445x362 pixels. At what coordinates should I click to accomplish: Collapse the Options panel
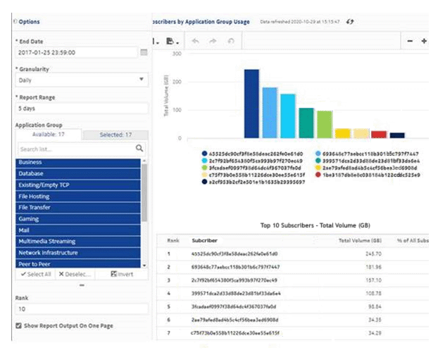[15, 22]
